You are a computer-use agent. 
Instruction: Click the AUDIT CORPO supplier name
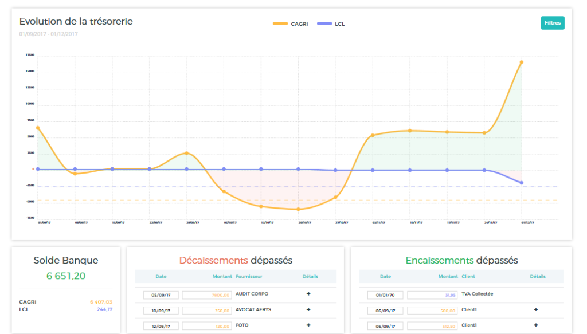[x=252, y=294]
